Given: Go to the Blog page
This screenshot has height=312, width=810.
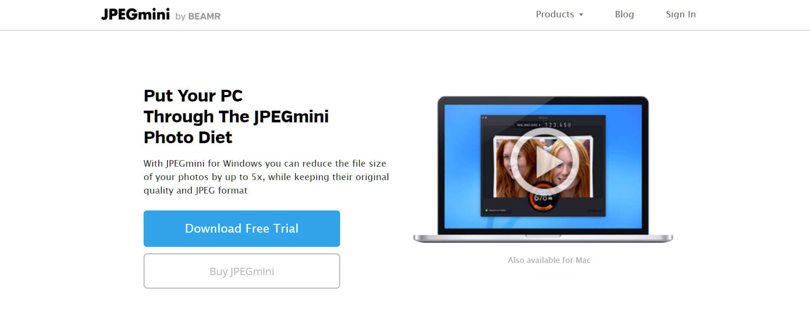Looking at the screenshot, I should (x=624, y=14).
